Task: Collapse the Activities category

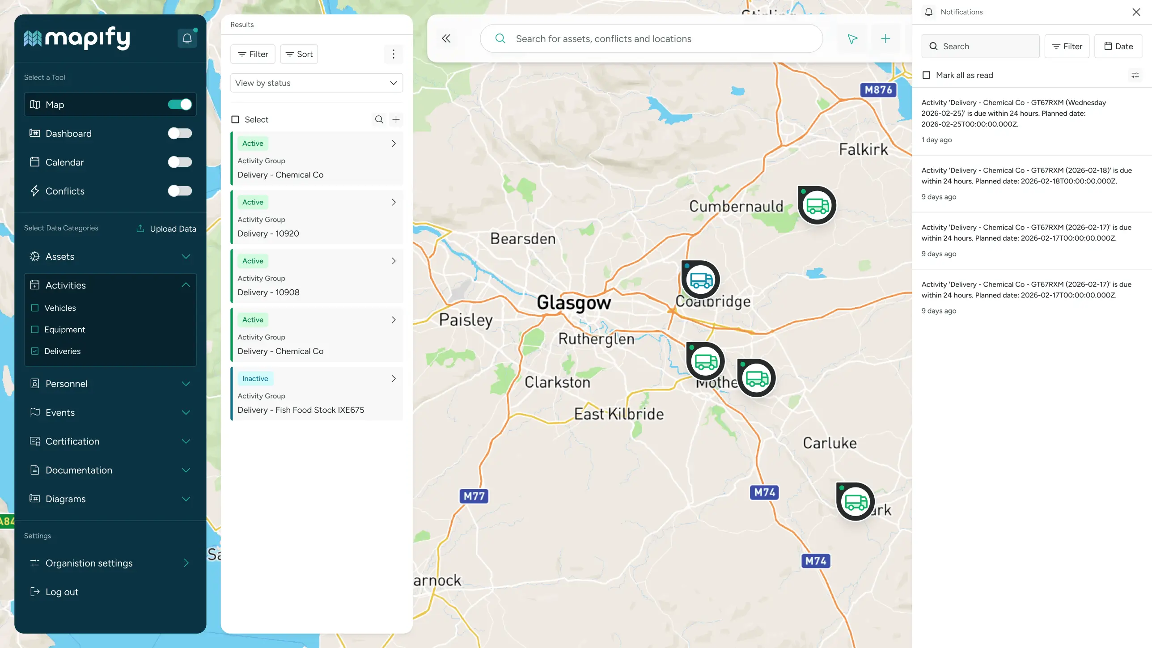Action: click(186, 285)
